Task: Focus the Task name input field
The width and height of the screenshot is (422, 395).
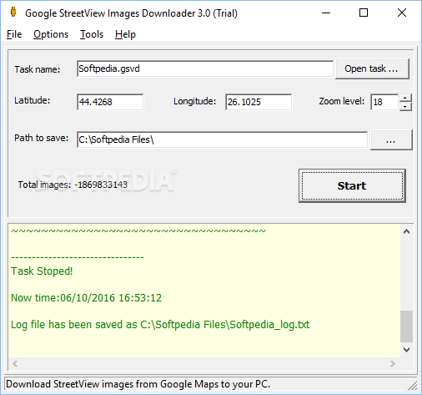Action: pyautogui.click(x=205, y=68)
